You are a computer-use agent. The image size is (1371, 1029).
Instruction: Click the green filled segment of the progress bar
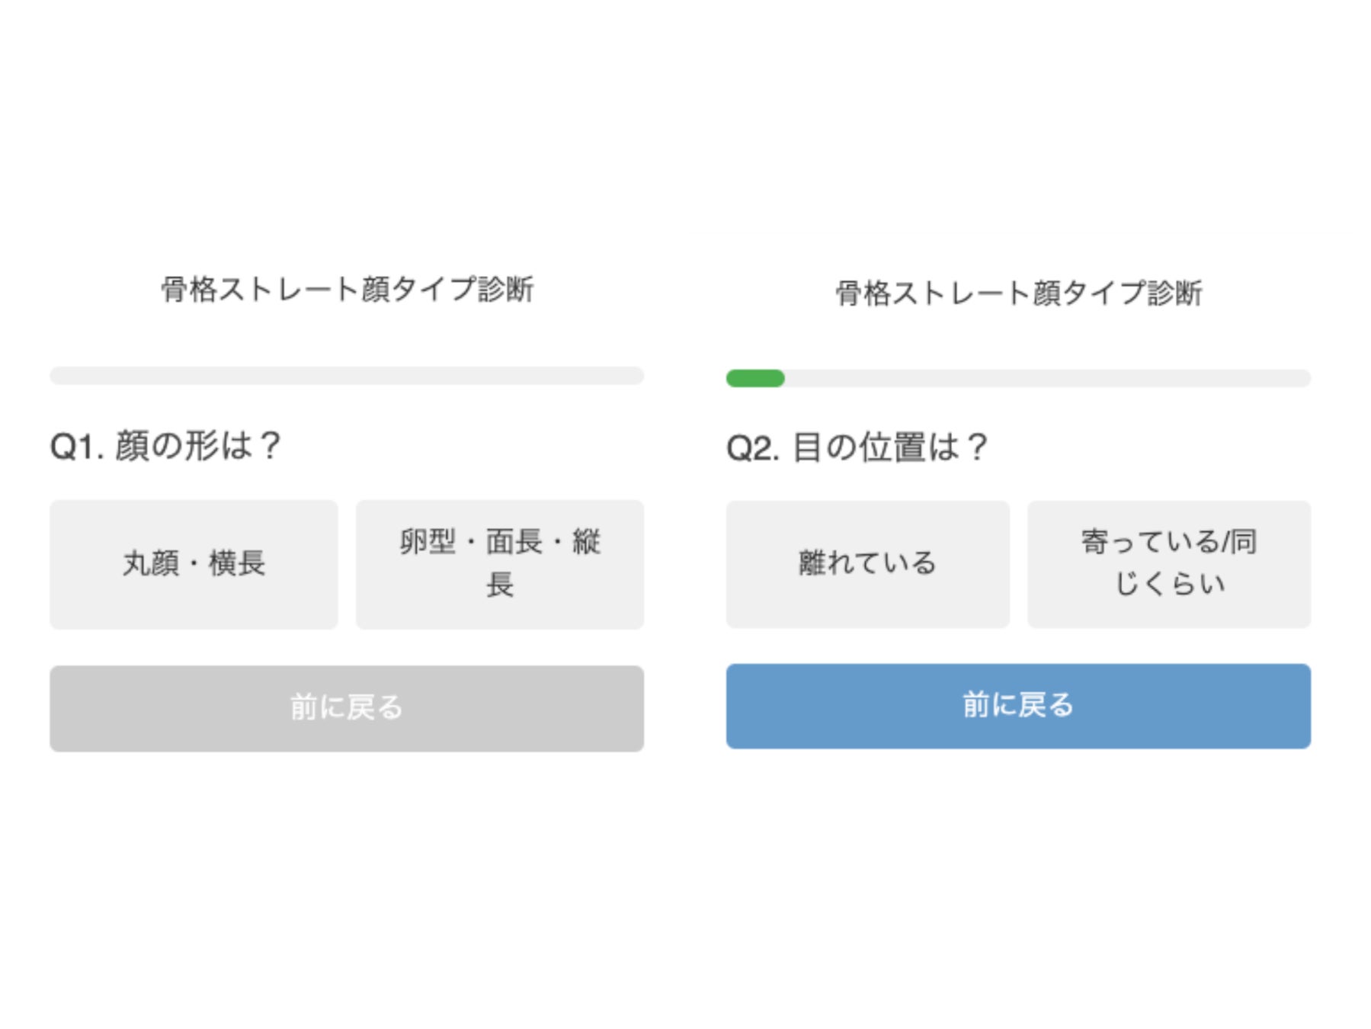[754, 378]
